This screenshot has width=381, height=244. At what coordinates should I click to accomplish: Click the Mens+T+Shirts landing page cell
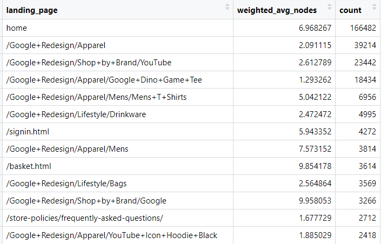click(x=97, y=97)
